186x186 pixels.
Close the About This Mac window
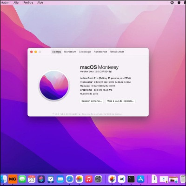pos(32,52)
